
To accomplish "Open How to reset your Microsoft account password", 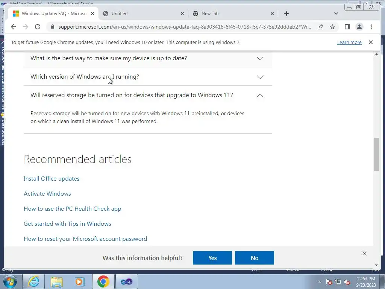I will click(x=85, y=239).
